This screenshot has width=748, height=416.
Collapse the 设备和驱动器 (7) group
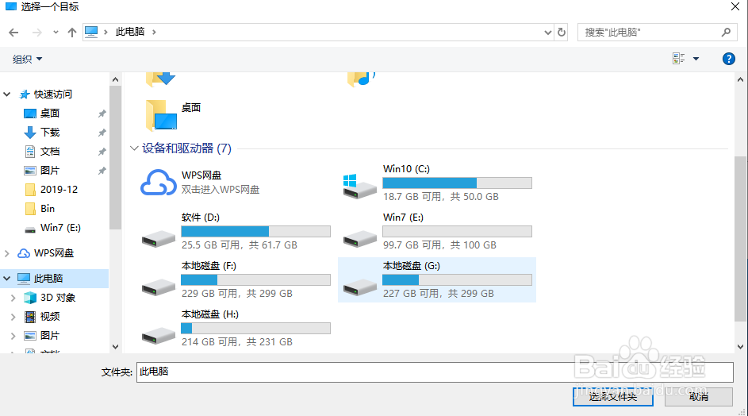tap(134, 148)
